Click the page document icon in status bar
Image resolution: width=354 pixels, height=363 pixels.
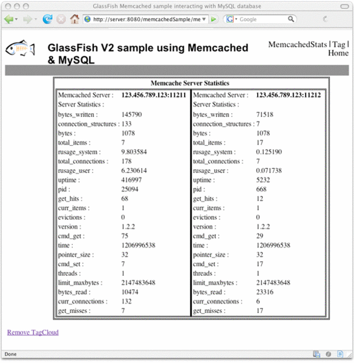[x=340, y=354]
